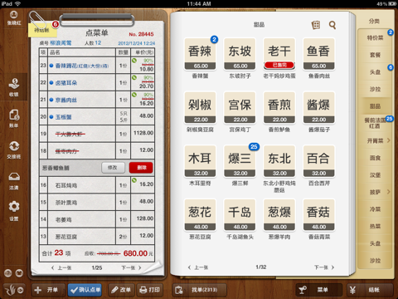Select the 头盘 category with badge 6

point(375,72)
